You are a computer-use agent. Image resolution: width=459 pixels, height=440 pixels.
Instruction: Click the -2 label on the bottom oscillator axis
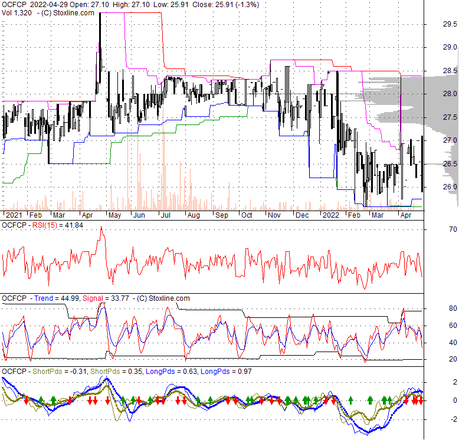coord(454,419)
